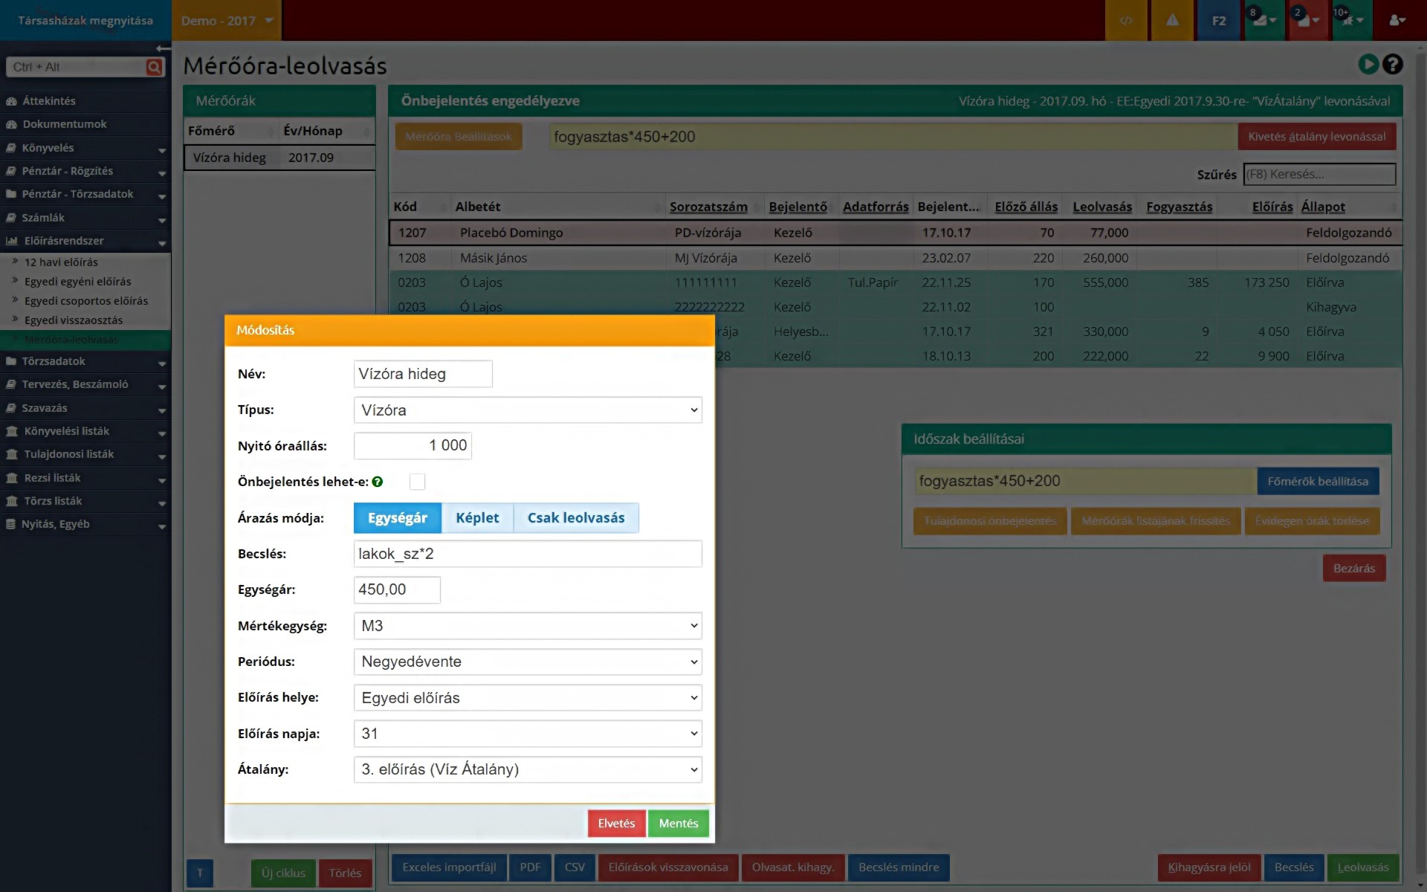The image size is (1427, 892).
Task: Click the red search icon in sidebar
Action: coord(154,67)
